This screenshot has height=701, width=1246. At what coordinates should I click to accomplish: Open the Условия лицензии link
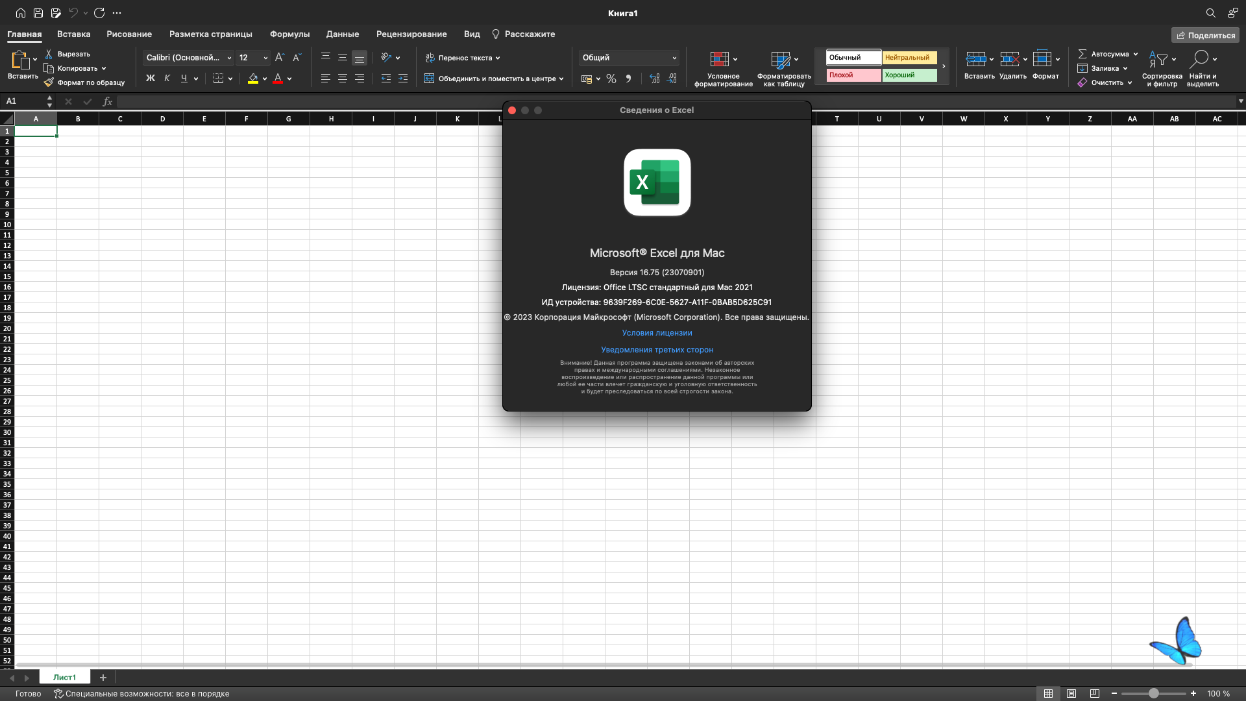tap(657, 333)
